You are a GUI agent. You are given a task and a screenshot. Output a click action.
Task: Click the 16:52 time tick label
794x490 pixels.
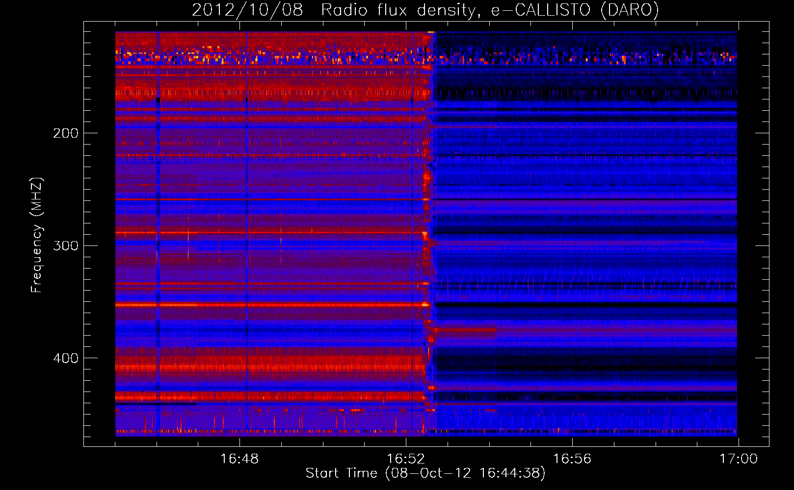(x=406, y=459)
